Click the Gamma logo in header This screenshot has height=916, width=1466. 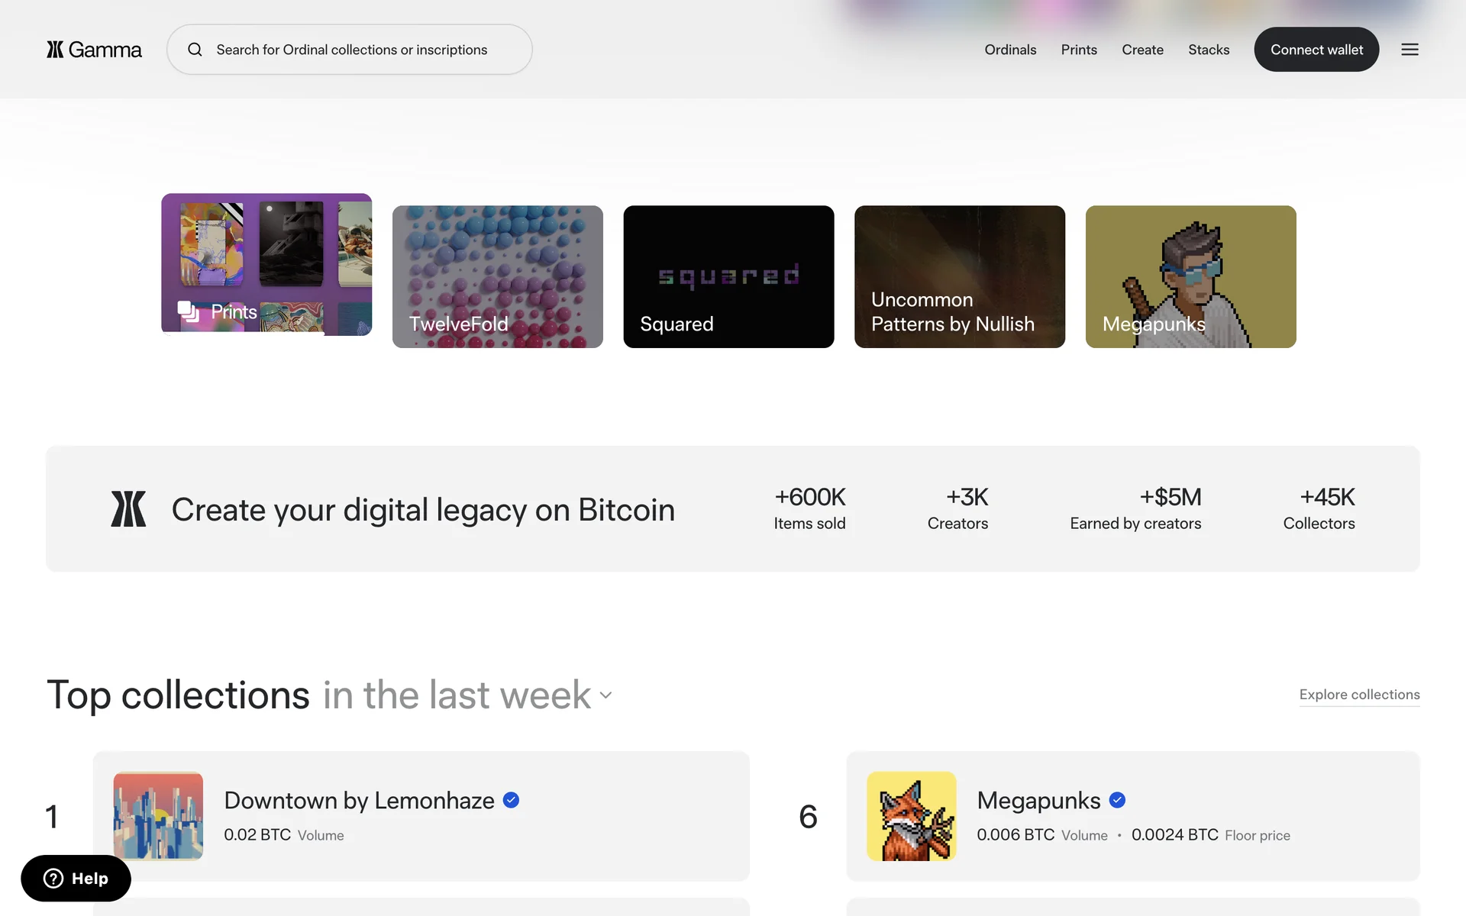[x=94, y=50]
